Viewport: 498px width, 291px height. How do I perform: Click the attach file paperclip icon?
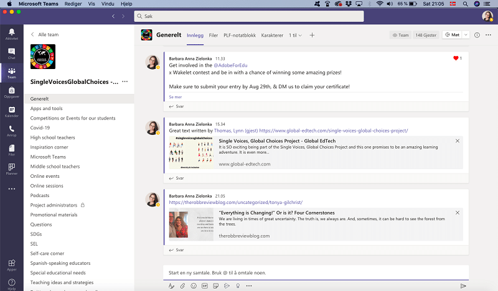pyautogui.click(x=182, y=286)
